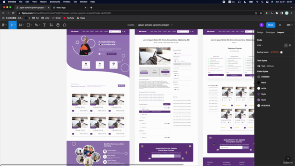Select the #686868 color style swatch
The image size is (295, 166).
coord(259,77)
